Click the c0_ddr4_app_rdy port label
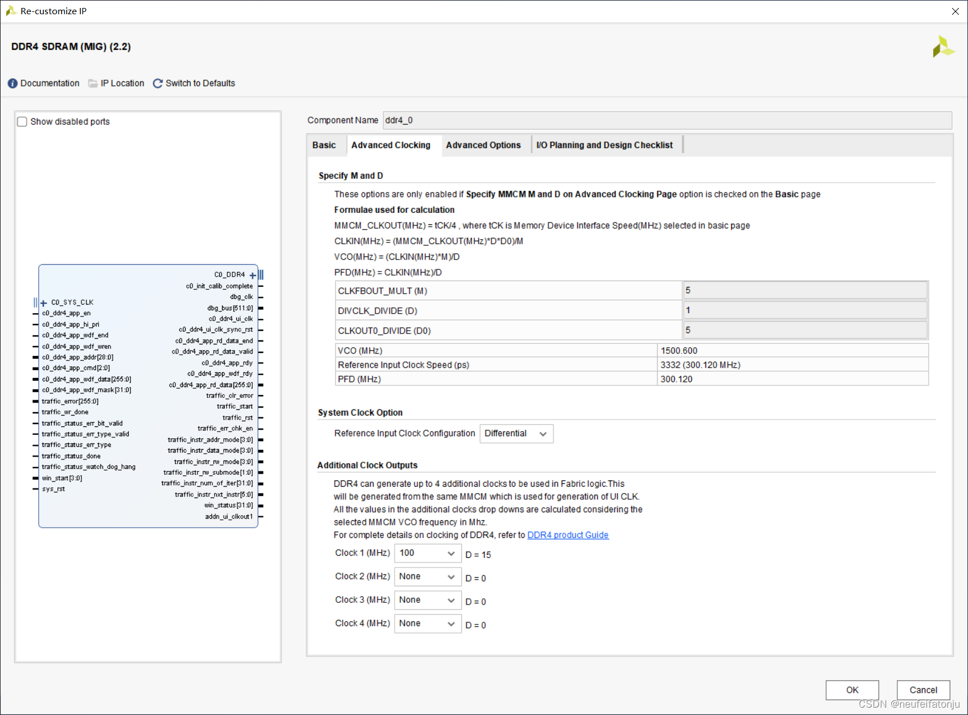The height and width of the screenshot is (715, 968). pos(227,363)
